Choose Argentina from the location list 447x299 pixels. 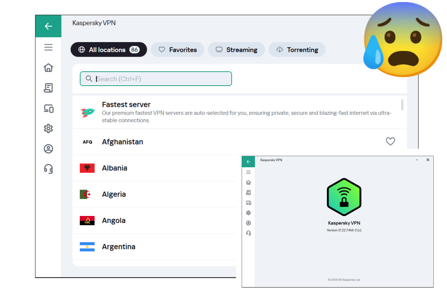[x=154, y=246]
